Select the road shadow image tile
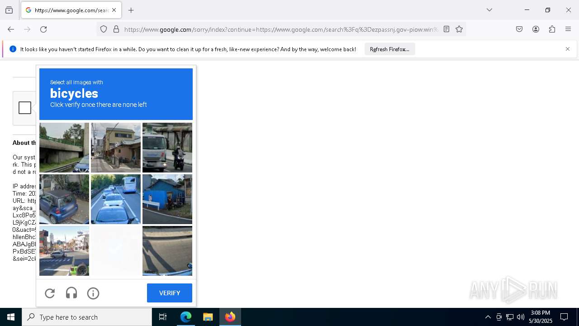Viewport: 579px width, 326px height. click(167, 251)
